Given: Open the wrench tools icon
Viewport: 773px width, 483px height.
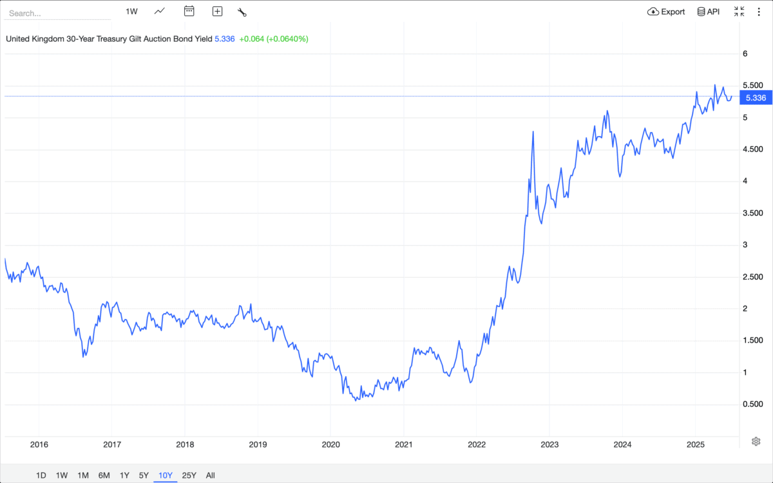Looking at the screenshot, I should click(x=242, y=12).
